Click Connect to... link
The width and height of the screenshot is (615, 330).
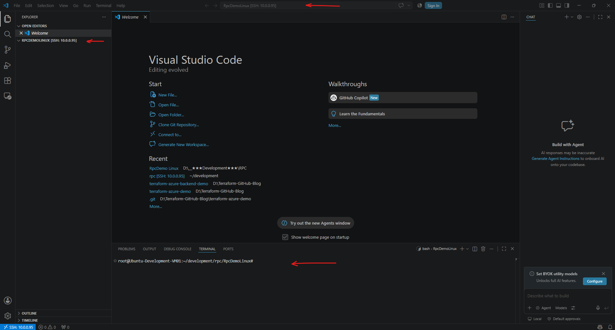tap(170, 135)
